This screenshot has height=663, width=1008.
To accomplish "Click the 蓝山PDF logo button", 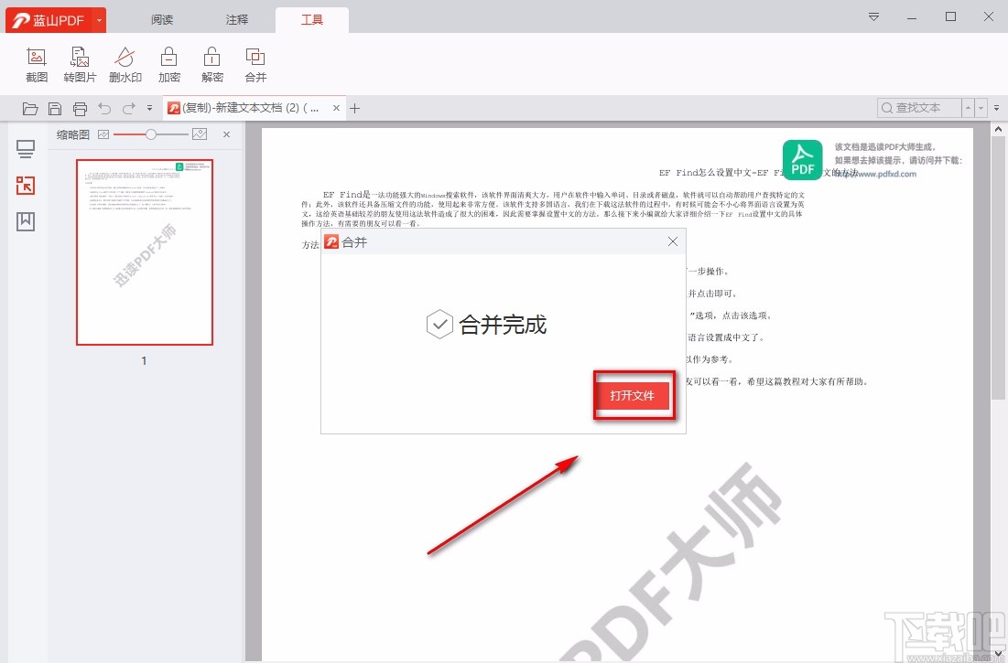I will coord(49,20).
